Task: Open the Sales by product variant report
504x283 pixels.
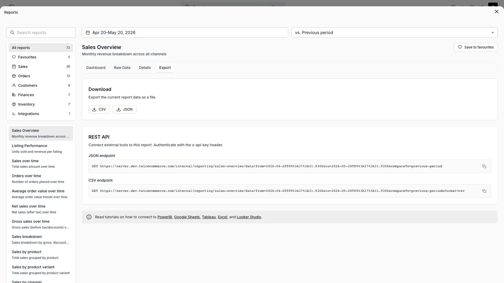Action: click(x=41, y=270)
